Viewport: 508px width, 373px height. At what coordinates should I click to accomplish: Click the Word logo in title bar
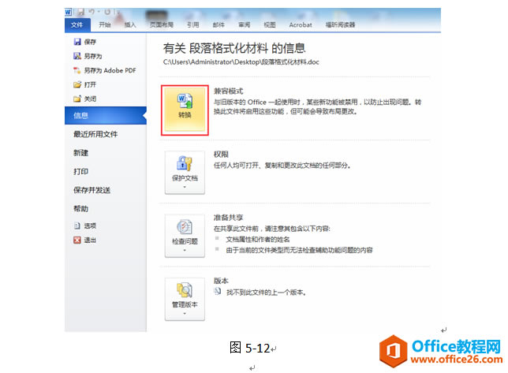(x=68, y=13)
